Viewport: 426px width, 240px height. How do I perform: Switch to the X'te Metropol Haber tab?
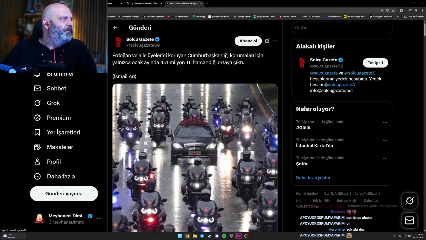click(x=144, y=3)
